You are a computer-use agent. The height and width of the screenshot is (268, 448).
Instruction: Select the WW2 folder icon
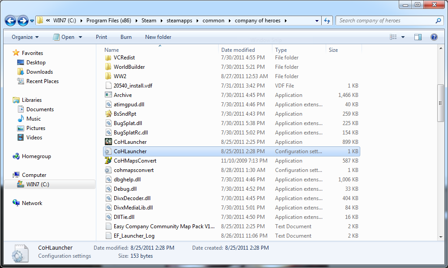(x=108, y=76)
